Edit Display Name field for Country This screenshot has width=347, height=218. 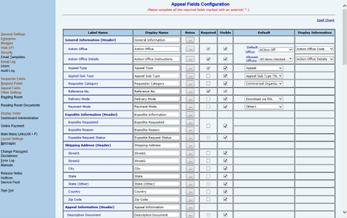[x=156, y=192]
